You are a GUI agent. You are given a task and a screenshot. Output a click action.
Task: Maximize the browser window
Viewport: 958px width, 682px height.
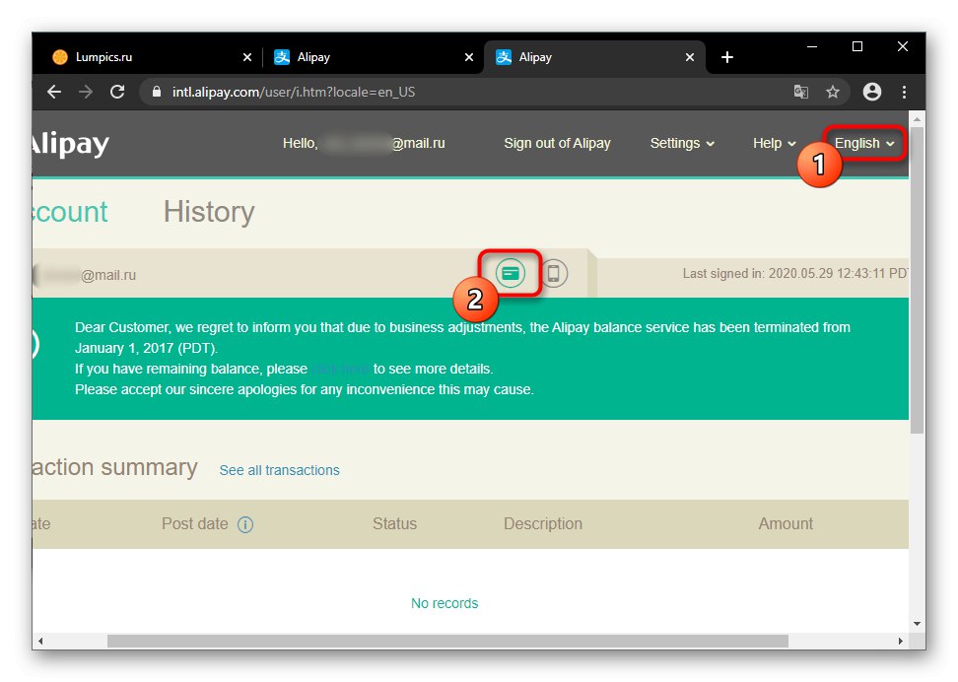857,46
